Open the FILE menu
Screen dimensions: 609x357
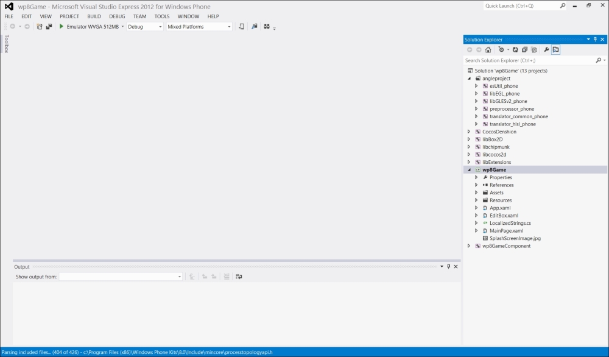click(x=9, y=16)
